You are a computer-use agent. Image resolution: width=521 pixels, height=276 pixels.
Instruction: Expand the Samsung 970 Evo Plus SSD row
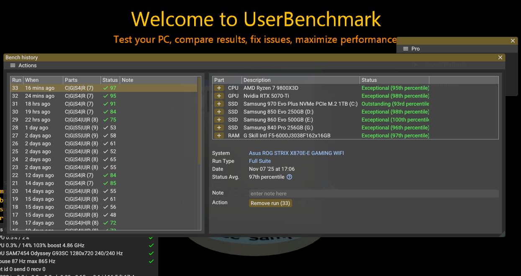(219, 104)
